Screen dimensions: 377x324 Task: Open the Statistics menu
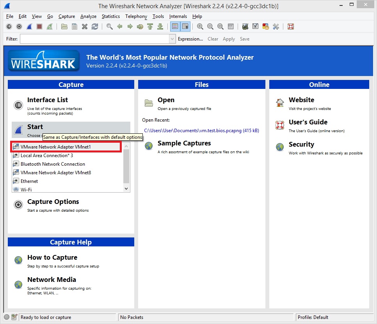(110, 16)
